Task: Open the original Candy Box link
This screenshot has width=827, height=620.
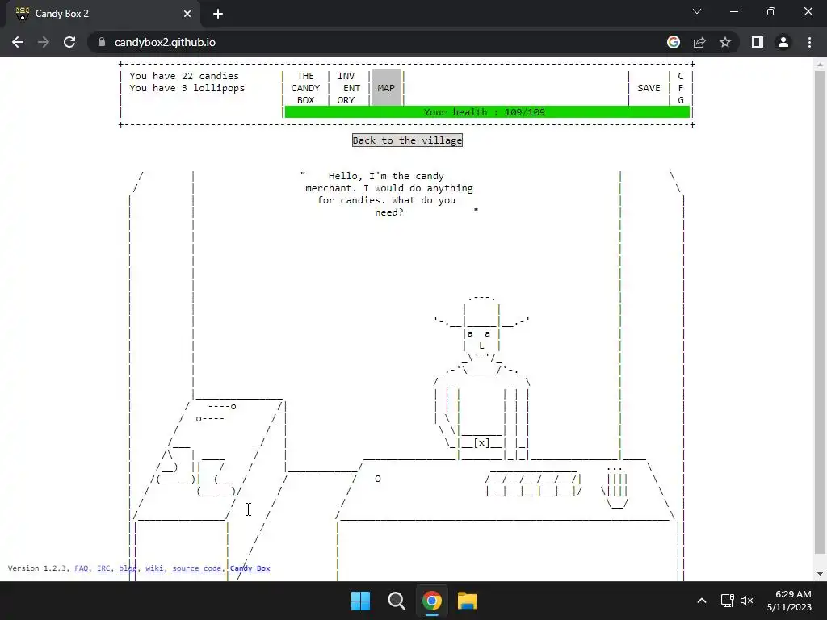Action: (250, 568)
